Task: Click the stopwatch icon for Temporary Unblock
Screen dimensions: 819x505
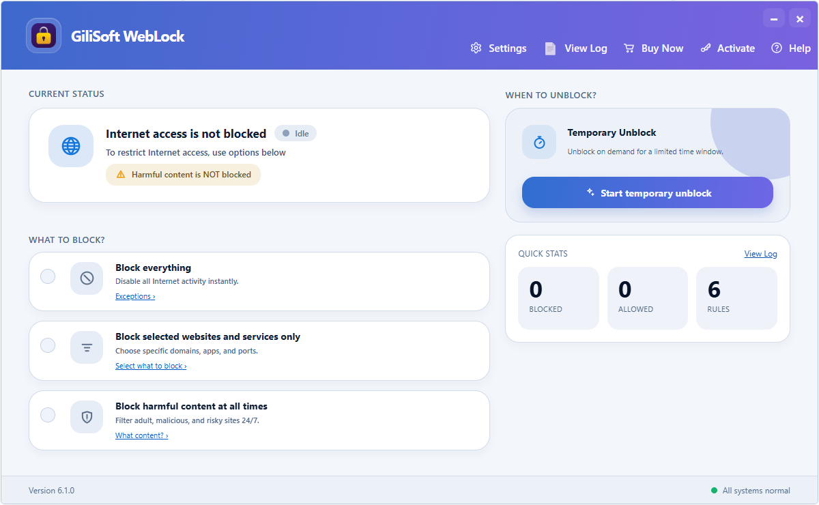Action: (539, 142)
